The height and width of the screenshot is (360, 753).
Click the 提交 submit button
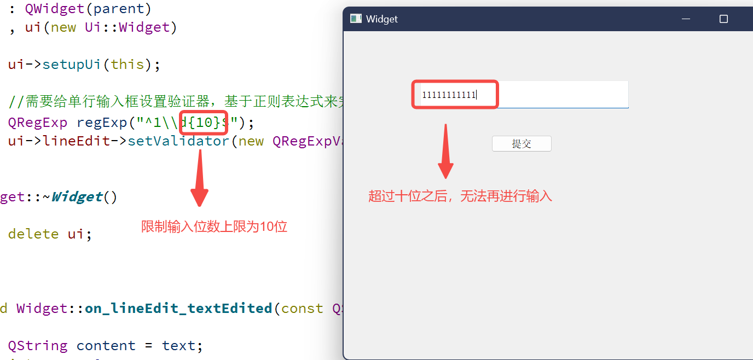(522, 144)
